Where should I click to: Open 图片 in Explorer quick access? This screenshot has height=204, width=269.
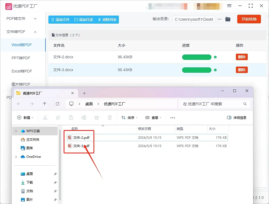[27, 199]
